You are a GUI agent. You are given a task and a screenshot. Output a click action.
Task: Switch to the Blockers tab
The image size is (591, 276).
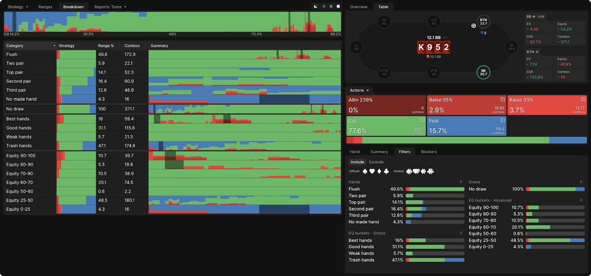coord(429,152)
